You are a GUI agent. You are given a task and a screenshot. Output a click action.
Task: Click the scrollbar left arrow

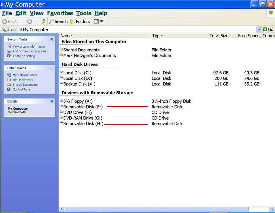pos(62,209)
